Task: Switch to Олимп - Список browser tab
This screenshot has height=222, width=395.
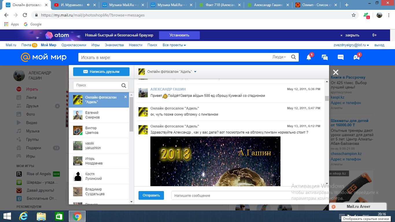Action: coord(316,5)
